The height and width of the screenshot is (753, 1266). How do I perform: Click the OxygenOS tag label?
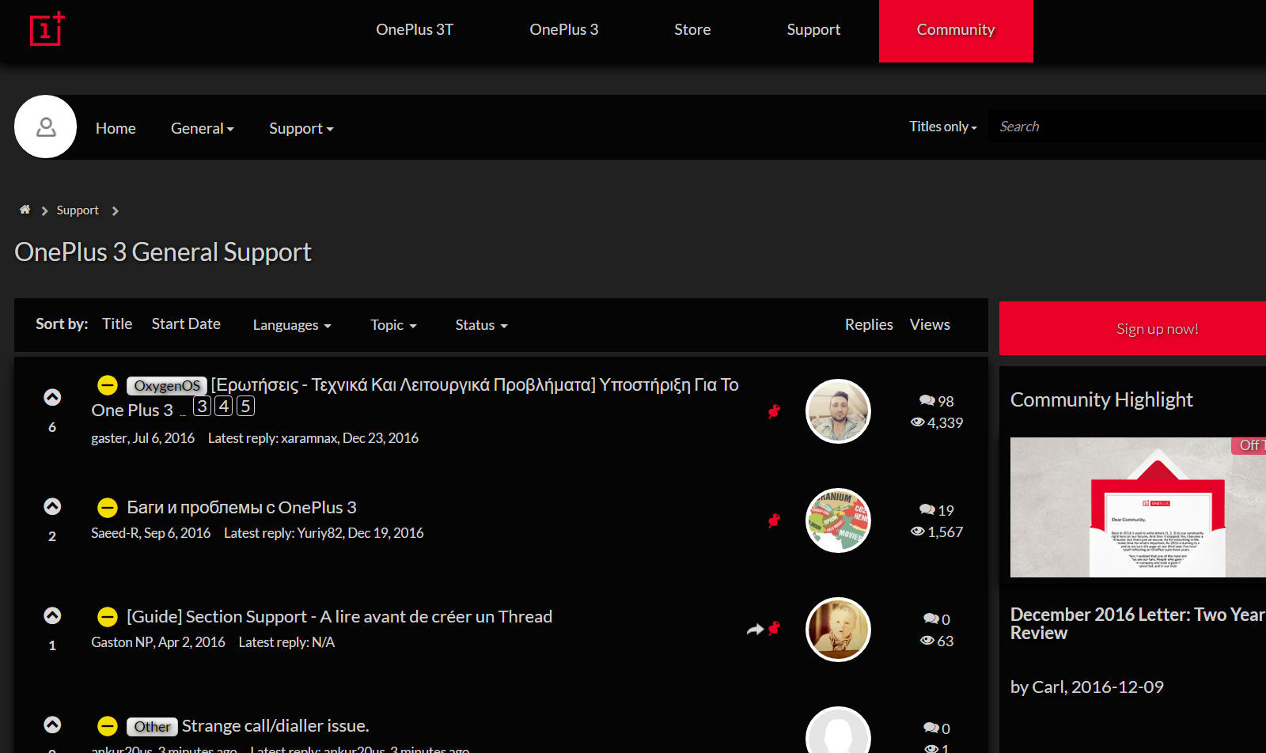click(167, 385)
